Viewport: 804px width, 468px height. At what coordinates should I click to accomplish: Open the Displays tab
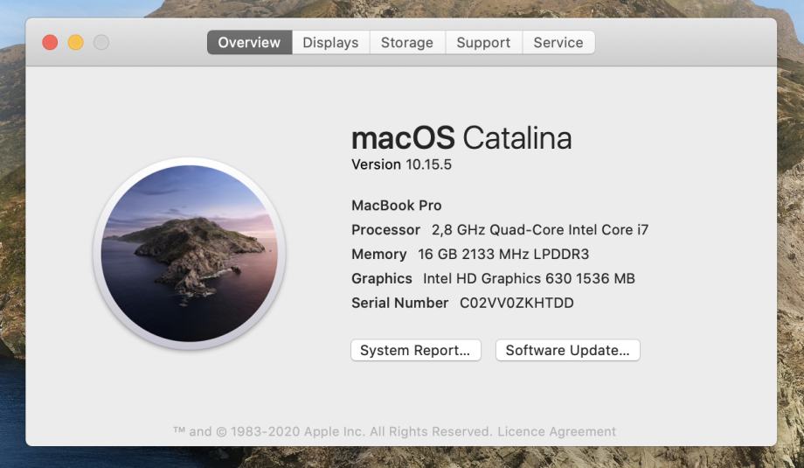click(x=330, y=43)
